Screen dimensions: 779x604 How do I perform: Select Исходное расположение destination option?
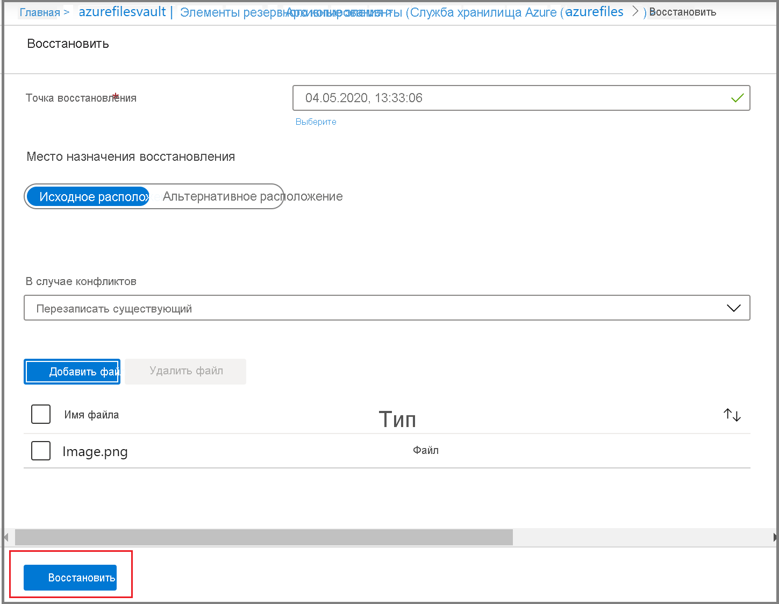pyautogui.click(x=89, y=197)
